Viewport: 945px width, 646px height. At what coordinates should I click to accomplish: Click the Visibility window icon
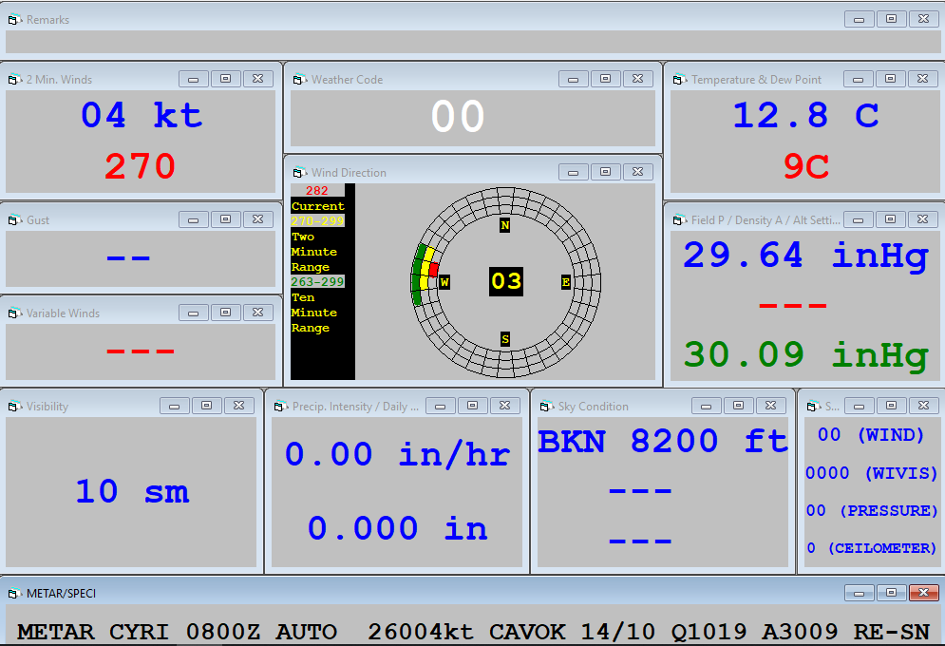tap(15, 407)
